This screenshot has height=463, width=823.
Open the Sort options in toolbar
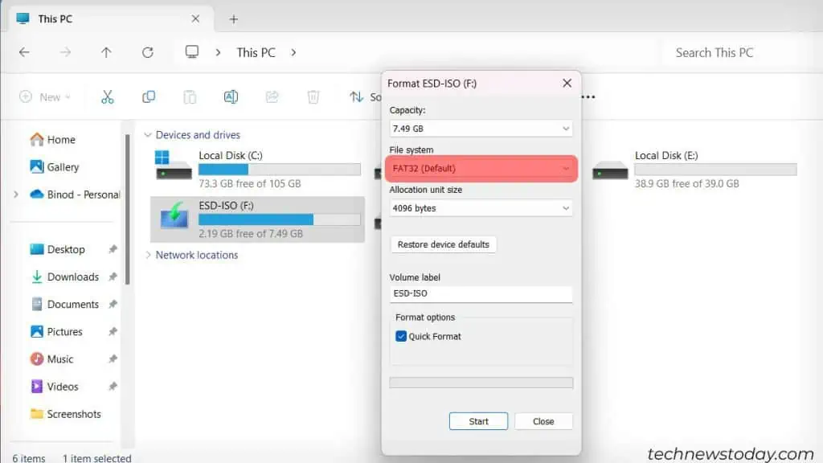click(x=366, y=96)
